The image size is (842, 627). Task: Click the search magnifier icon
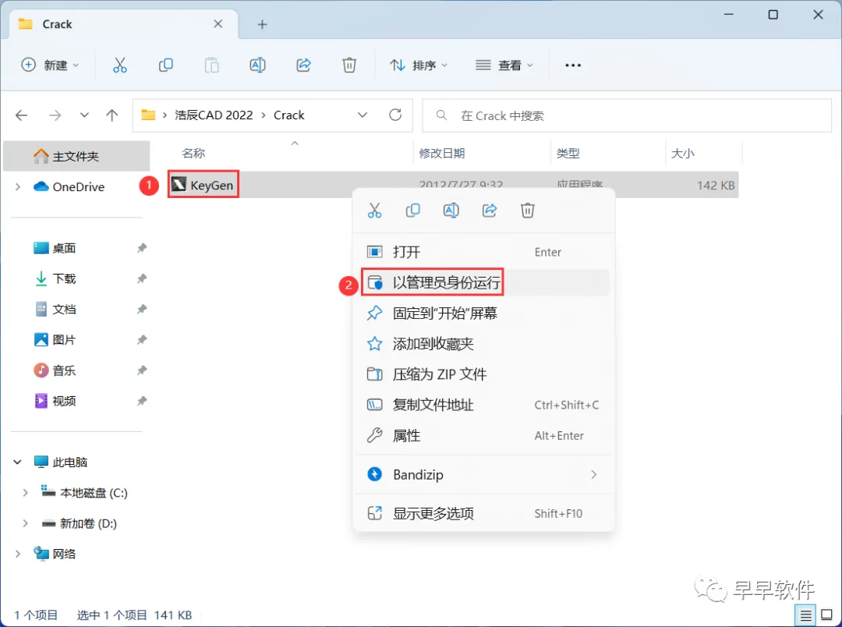pos(441,115)
